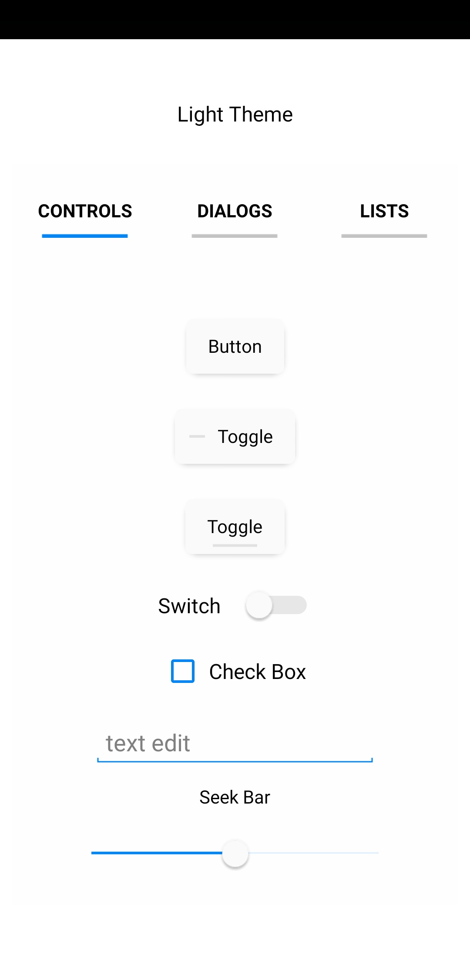
Task: Tick the blue Check Box square
Action: coord(183,671)
